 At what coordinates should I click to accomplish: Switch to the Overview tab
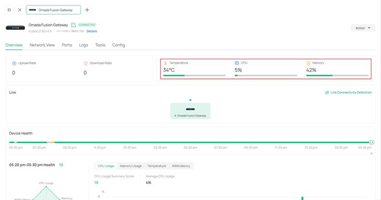pos(14,45)
